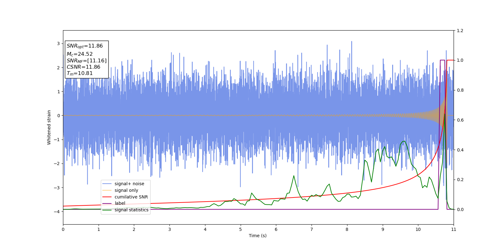Click the time-axis tick label 5
504x252 pixels.
pyautogui.click(x=241, y=229)
